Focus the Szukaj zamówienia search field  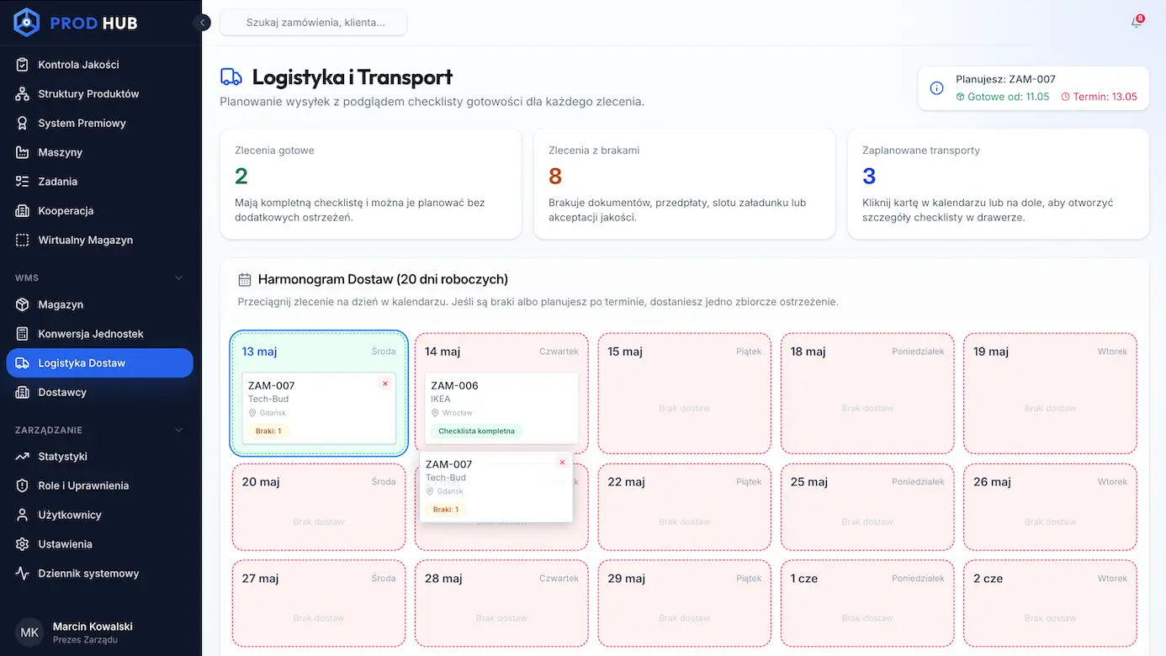[313, 23]
